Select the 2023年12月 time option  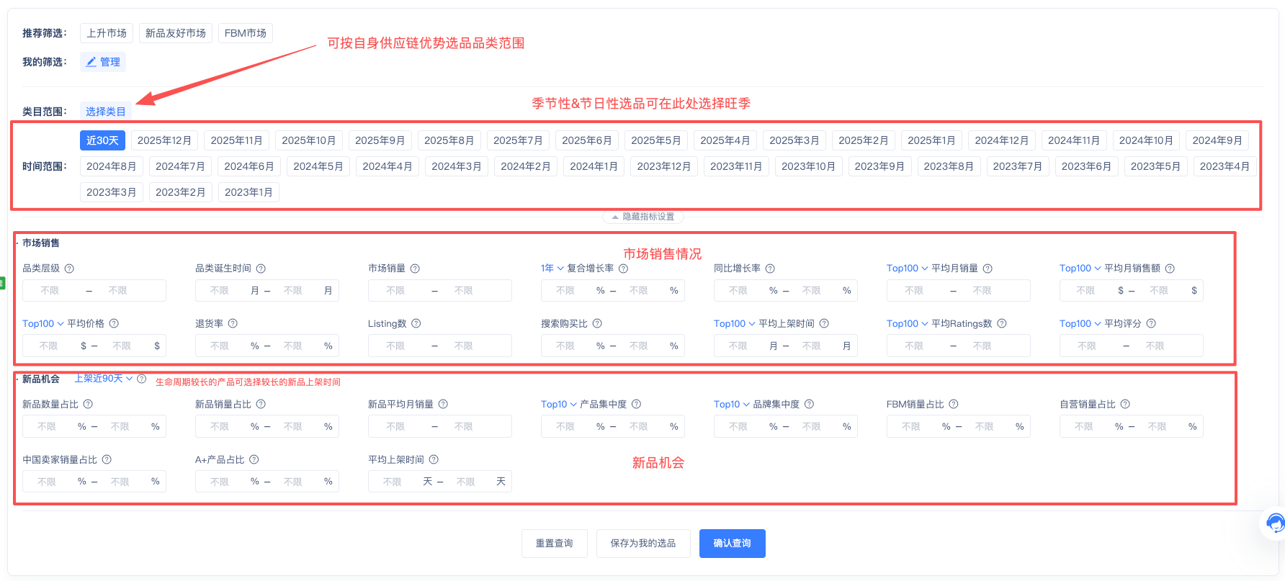click(x=663, y=166)
